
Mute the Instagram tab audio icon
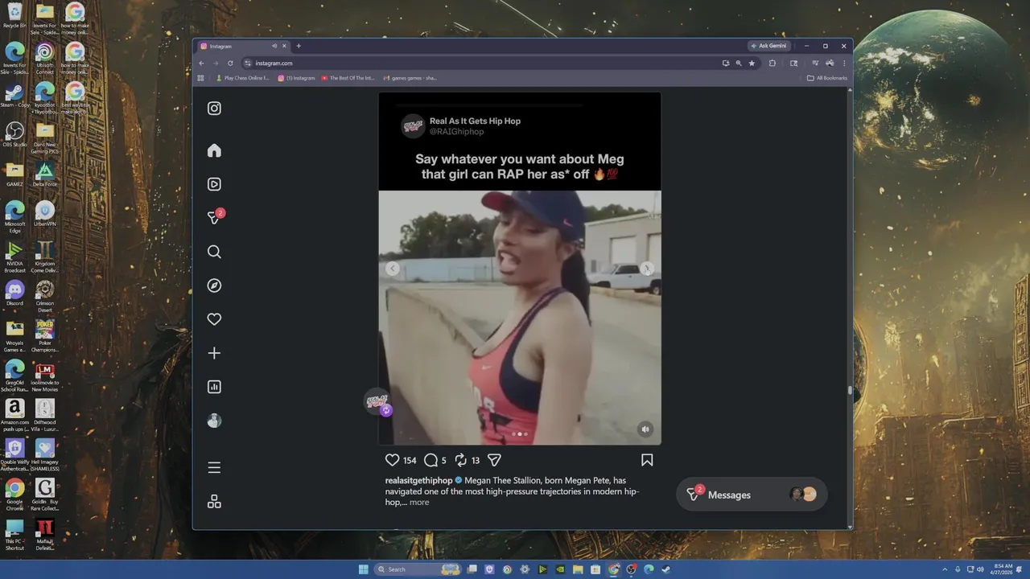click(274, 46)
